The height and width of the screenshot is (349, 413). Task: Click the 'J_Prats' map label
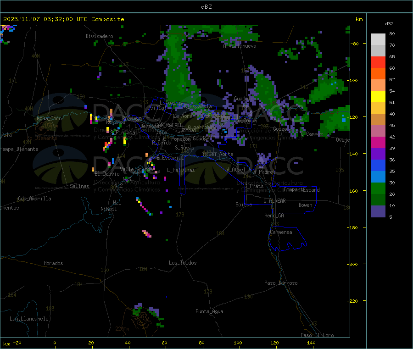pos(254,186)
